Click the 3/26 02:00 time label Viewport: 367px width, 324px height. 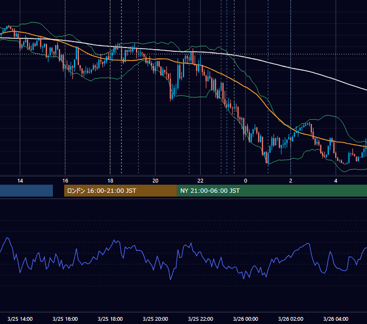tap(290, 319)
